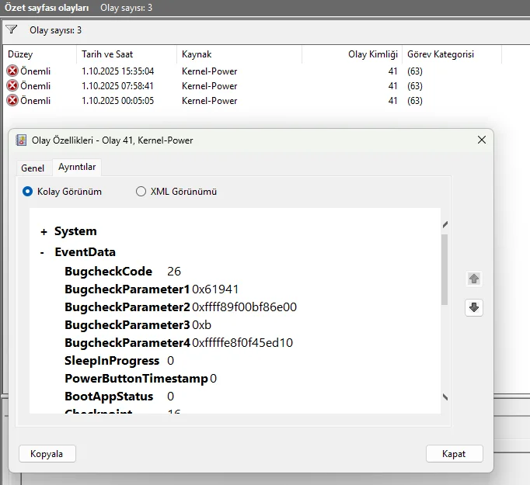Click the Kapat button

point(455,454)
